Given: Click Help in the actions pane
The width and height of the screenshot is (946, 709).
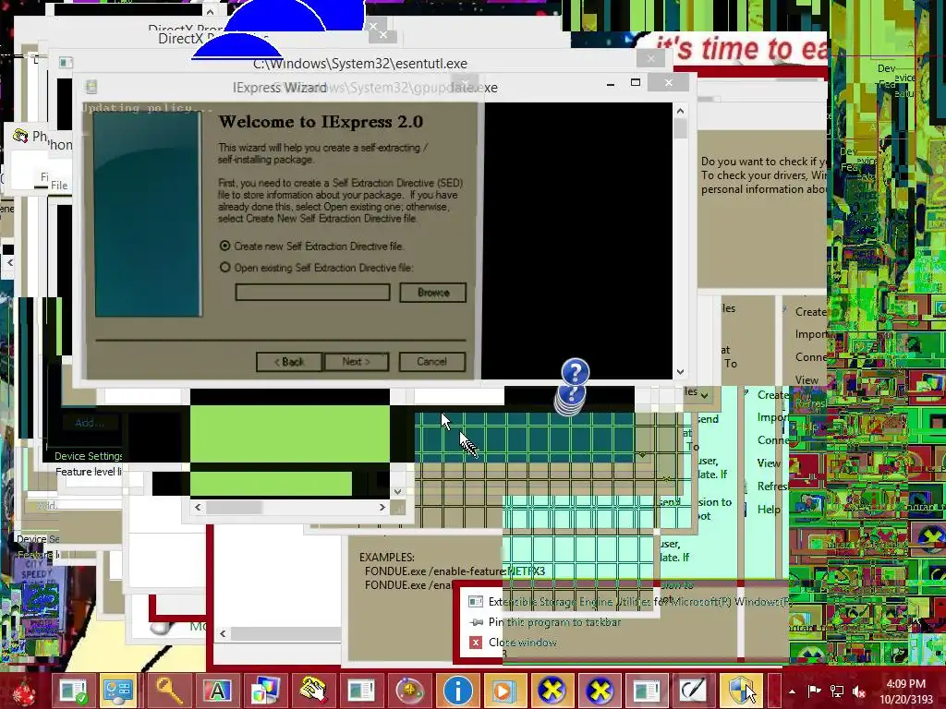Looking at the screenshot, I should [x=769, y=510].
